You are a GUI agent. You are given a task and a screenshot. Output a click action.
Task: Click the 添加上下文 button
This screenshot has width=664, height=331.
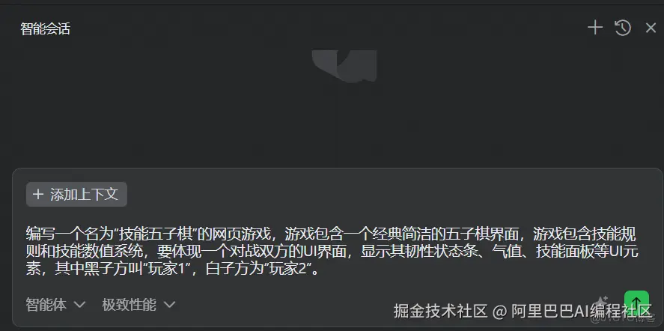pyautogui.click(x=76, y=195)
